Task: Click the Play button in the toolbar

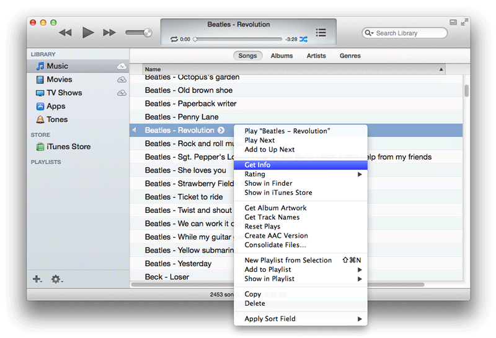Action: click(87, 33)
